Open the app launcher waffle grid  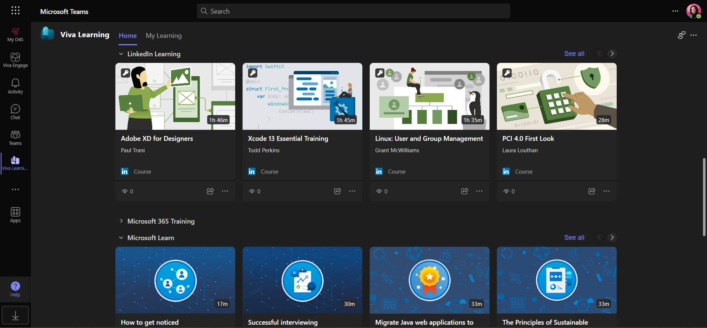pyautogui.click(x=15, y=11)
